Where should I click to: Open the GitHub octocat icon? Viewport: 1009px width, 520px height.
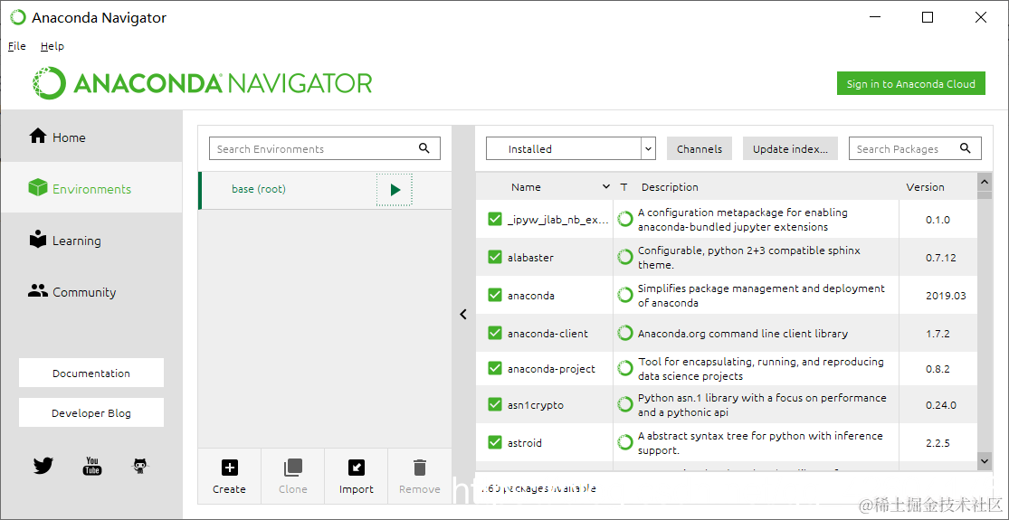tap(140, 466)
